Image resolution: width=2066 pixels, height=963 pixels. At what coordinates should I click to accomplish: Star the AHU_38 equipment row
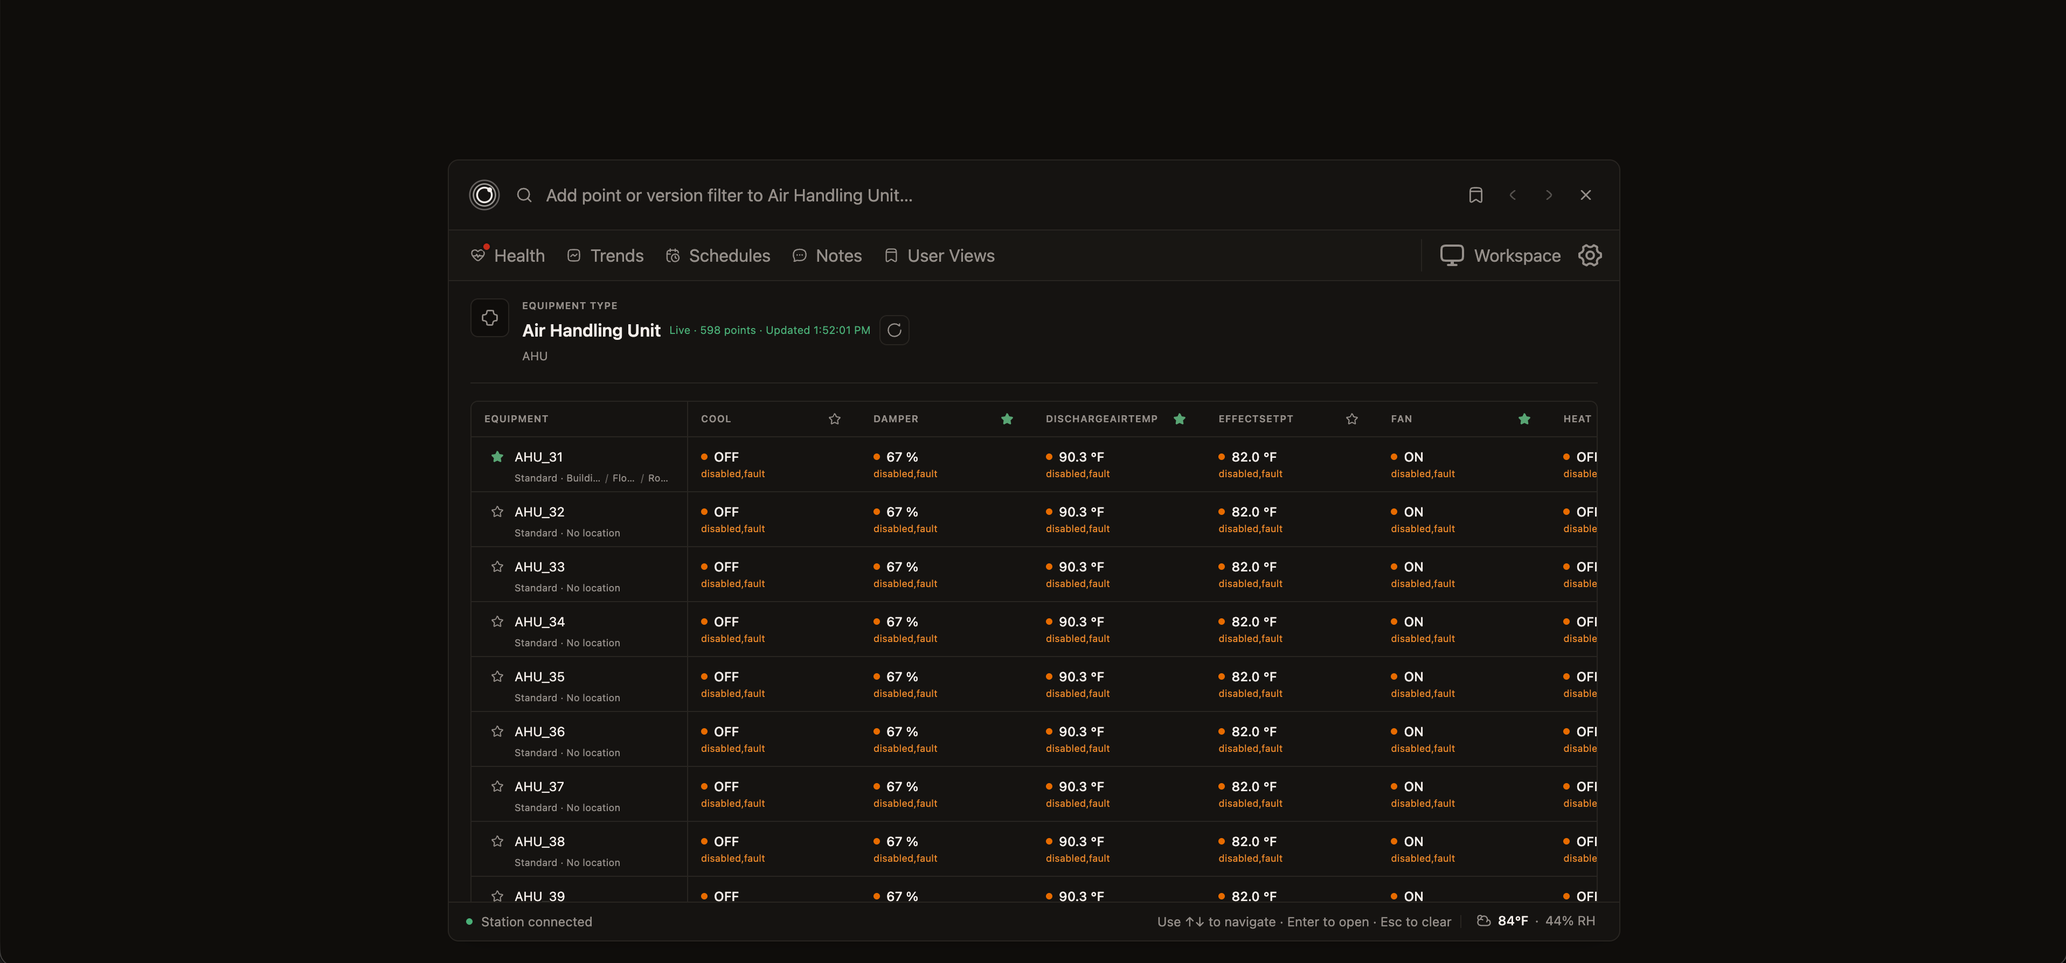click(x=497, y=841)
